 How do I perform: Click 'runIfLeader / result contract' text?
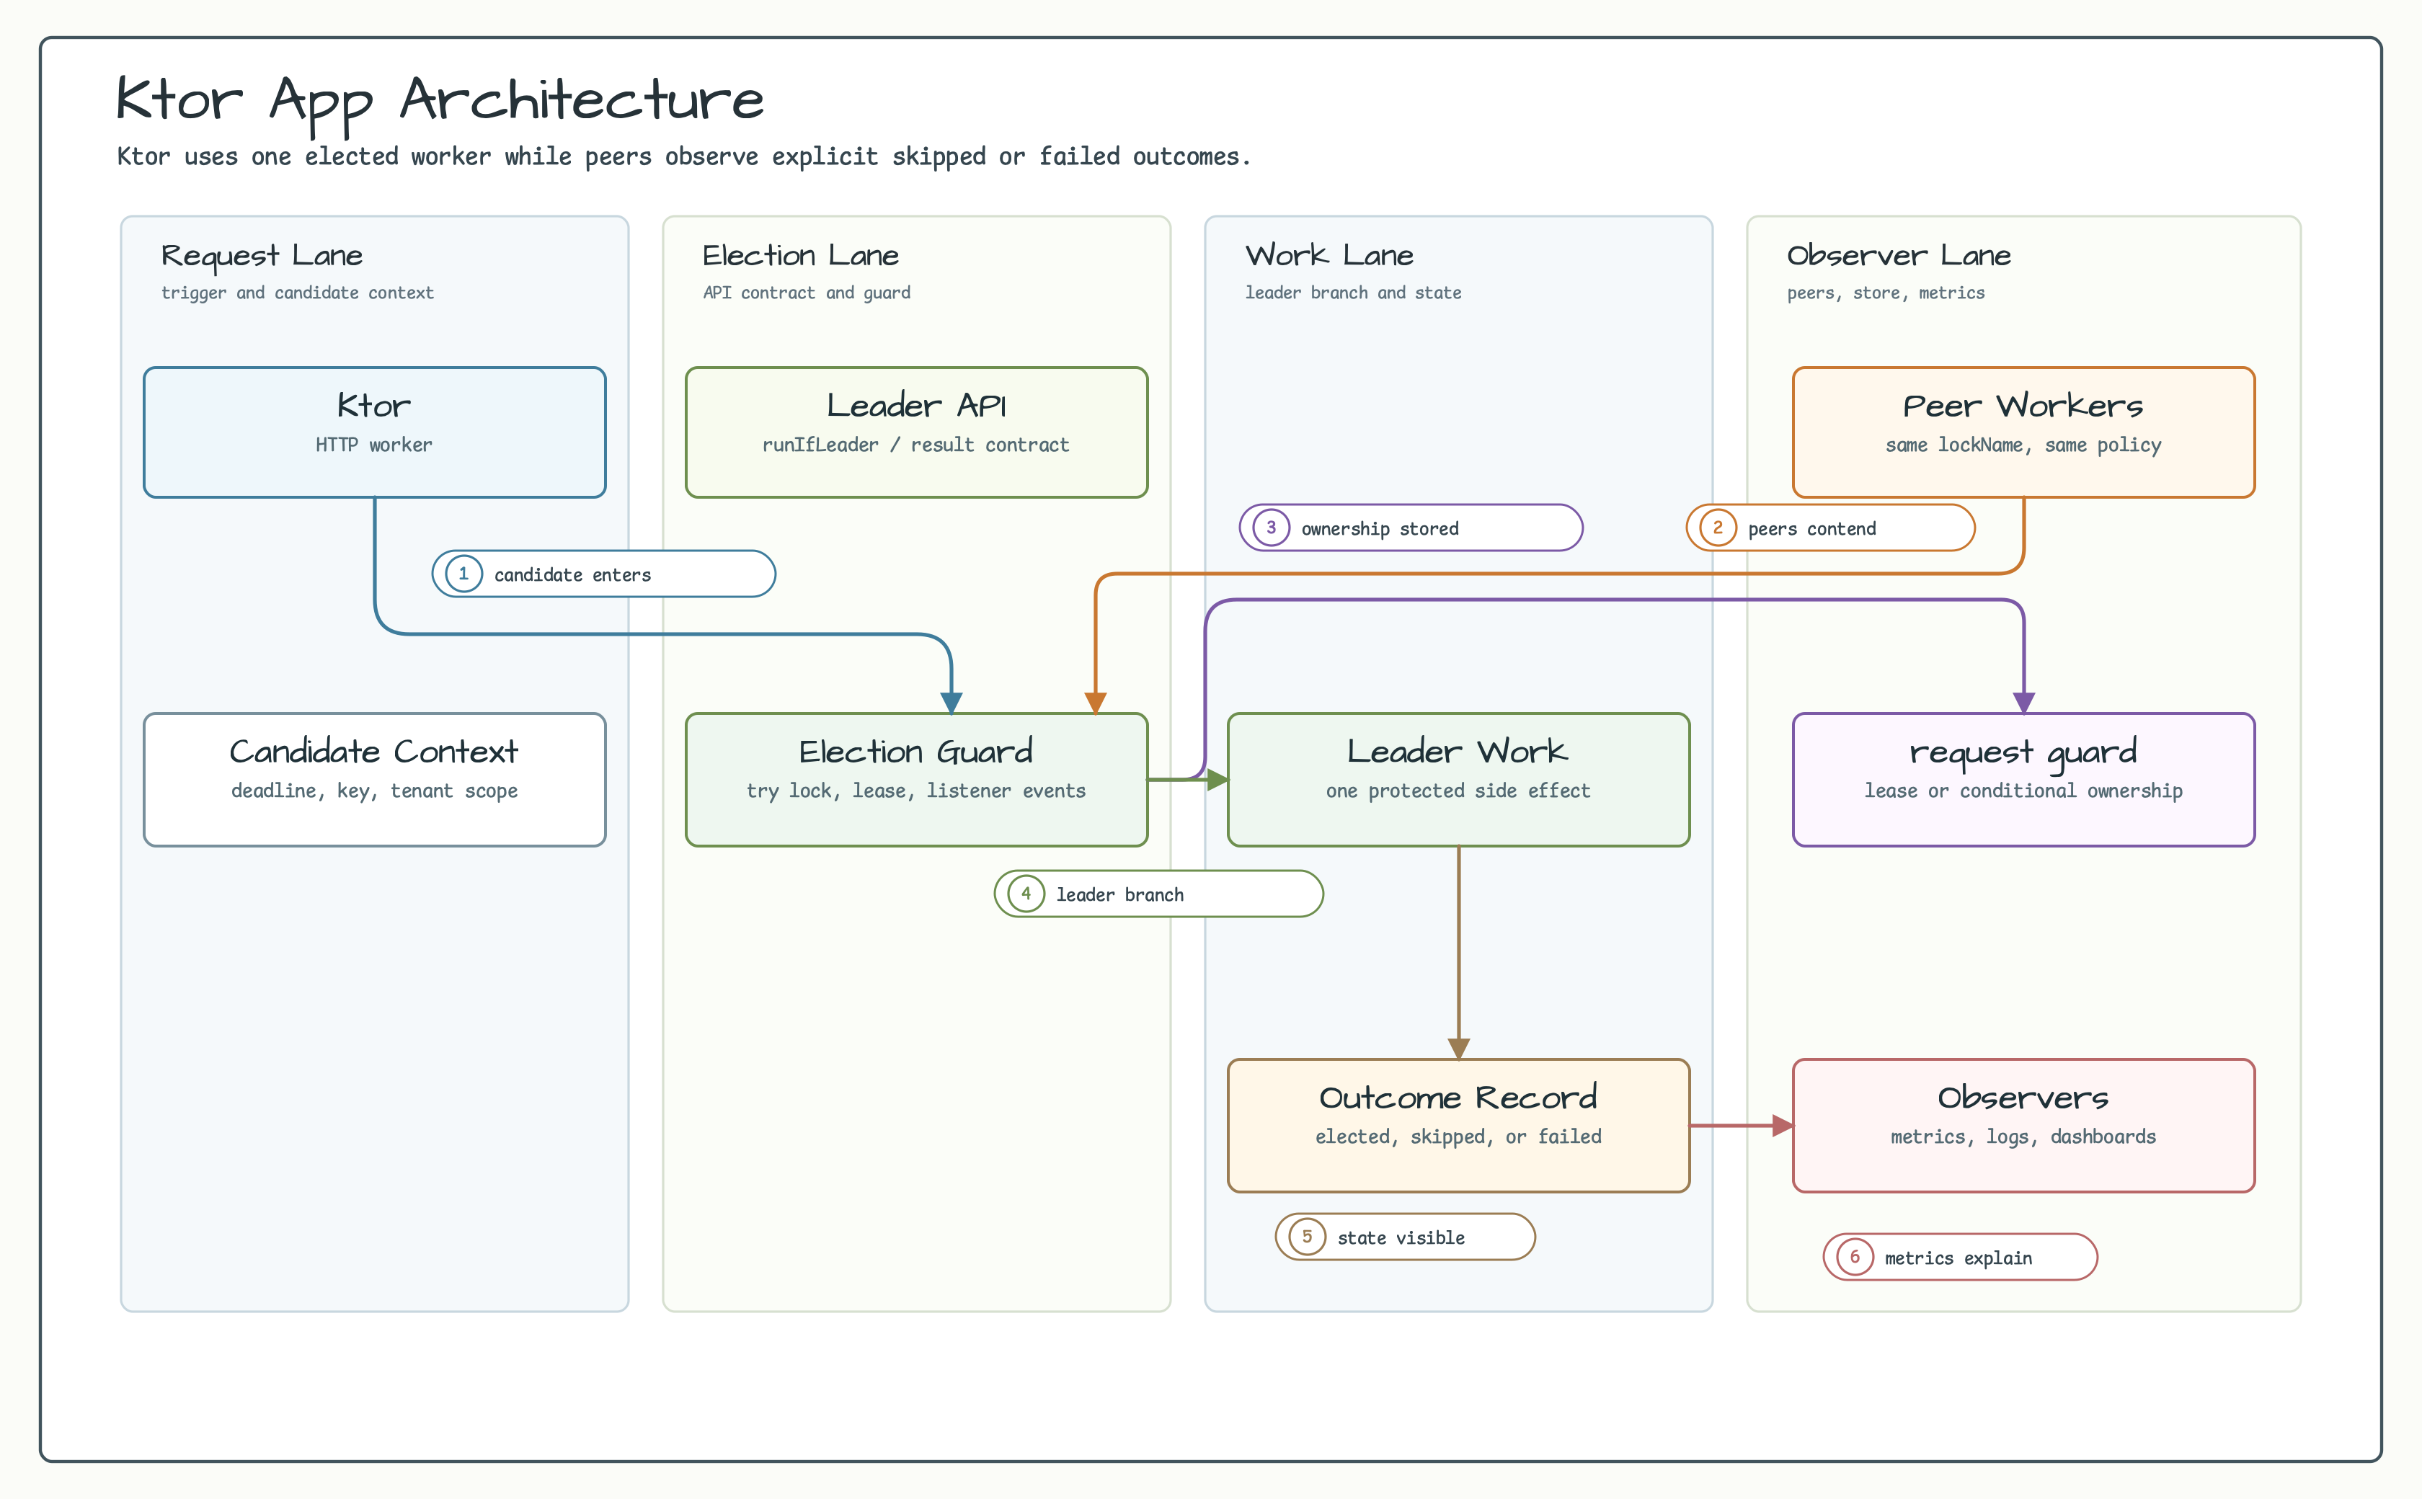tap(916, 445)
